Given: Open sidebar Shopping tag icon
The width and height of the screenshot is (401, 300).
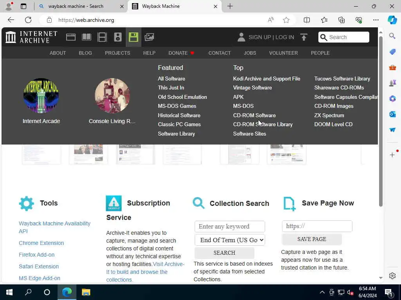Looking at the screenshot, I should tap(392, 52).
